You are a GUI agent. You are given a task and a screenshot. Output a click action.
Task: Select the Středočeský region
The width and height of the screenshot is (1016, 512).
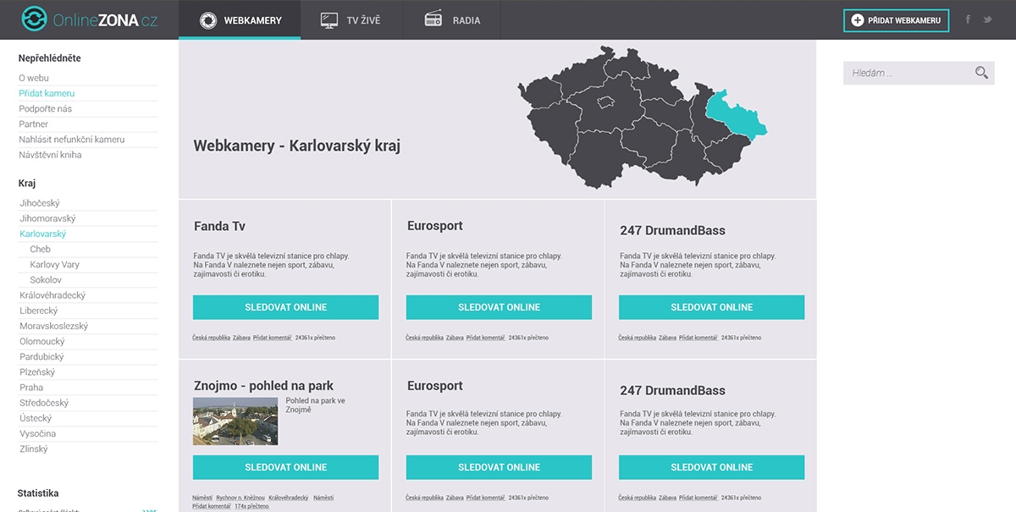[x=44, y=403]
